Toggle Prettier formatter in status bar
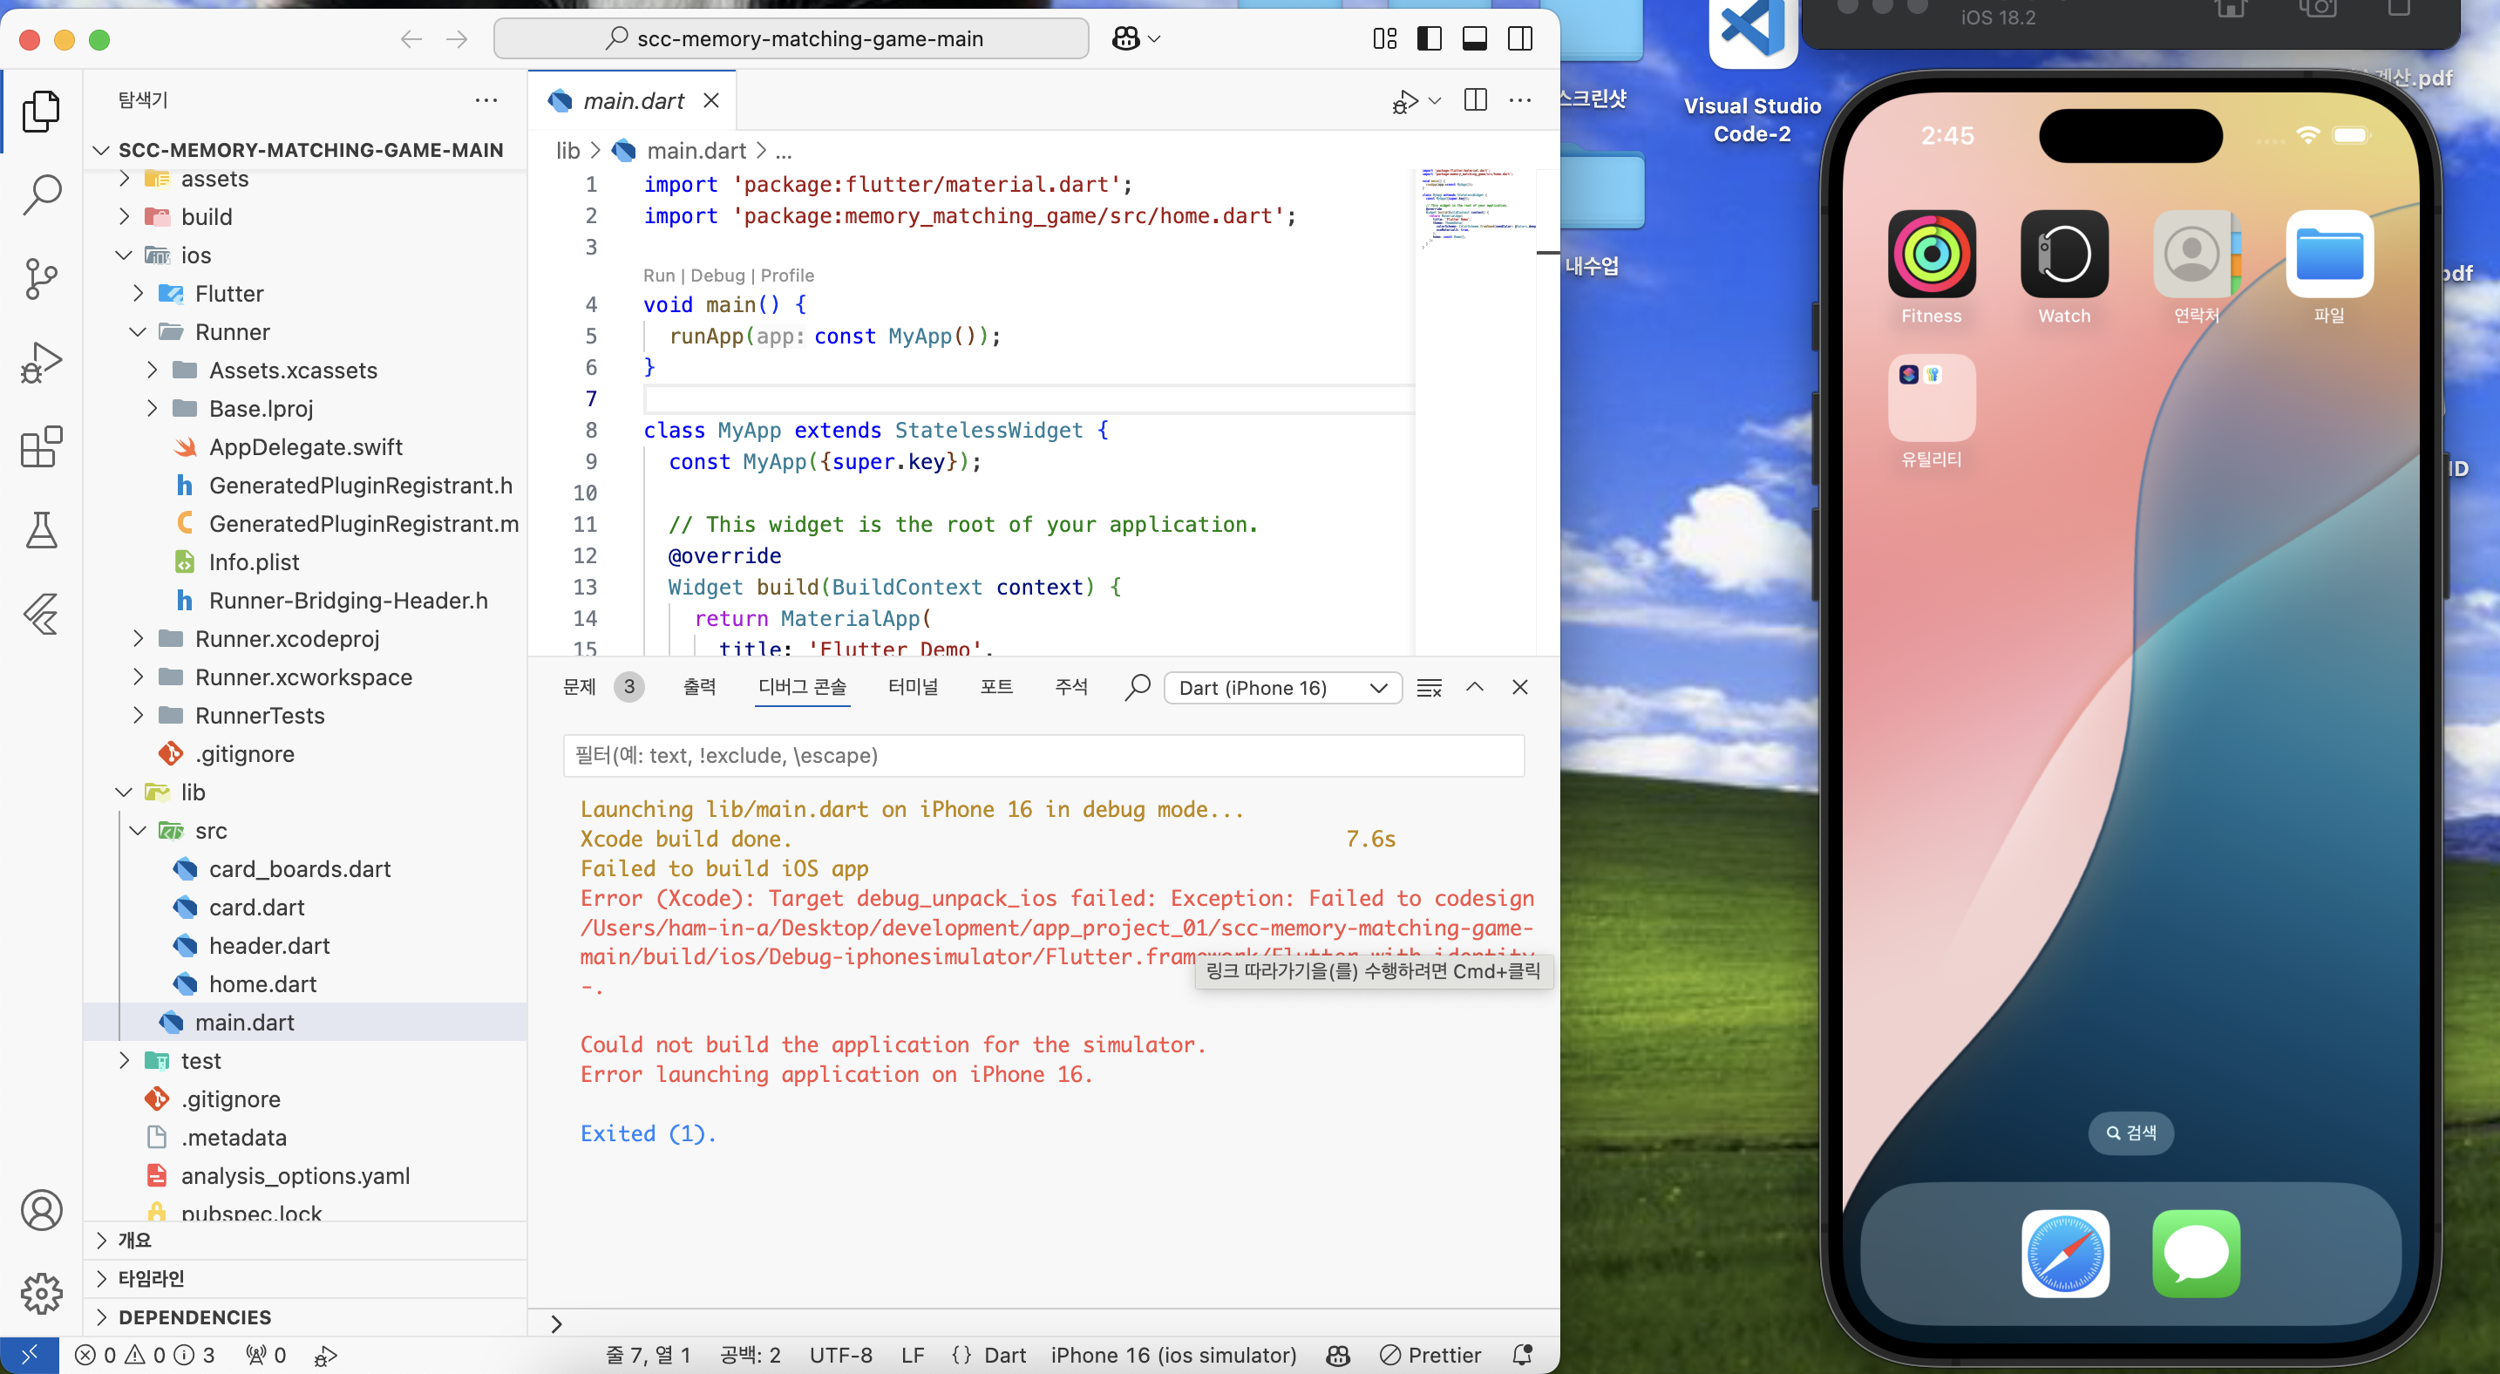The image size is (2500, 1374). [x=1430, y=1355]
